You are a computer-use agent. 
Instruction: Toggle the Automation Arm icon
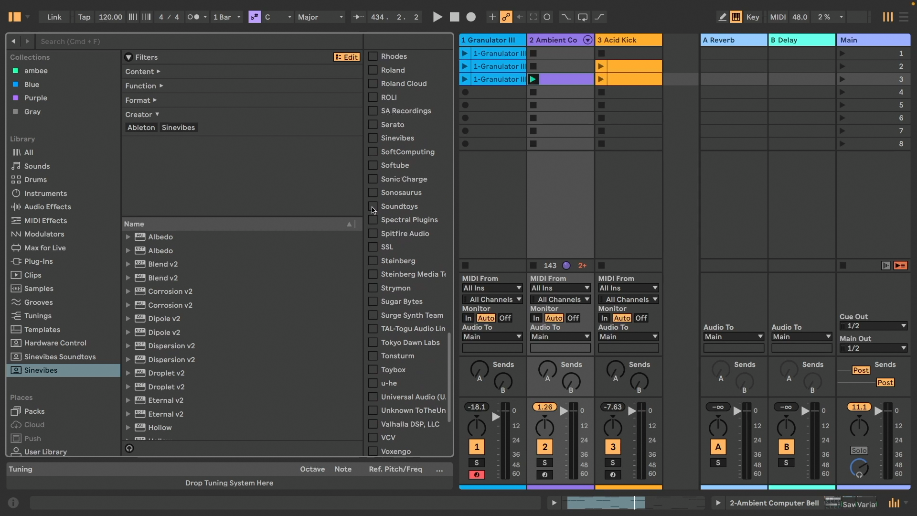coord(506,17)
